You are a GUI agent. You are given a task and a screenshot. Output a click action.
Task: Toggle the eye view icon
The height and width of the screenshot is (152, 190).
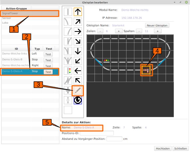[78, 100]
